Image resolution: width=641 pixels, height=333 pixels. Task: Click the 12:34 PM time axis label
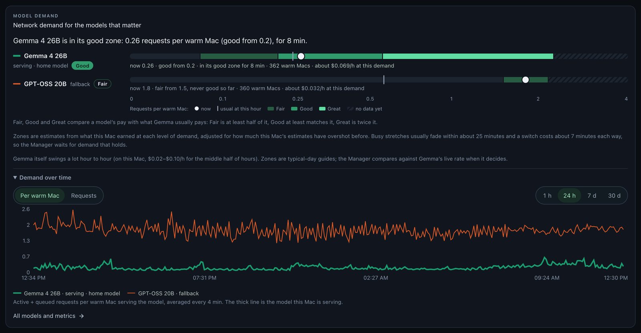click(33, 278)
